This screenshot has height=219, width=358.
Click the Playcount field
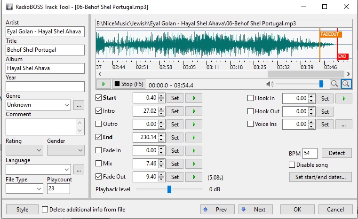(x=58, y=188)
